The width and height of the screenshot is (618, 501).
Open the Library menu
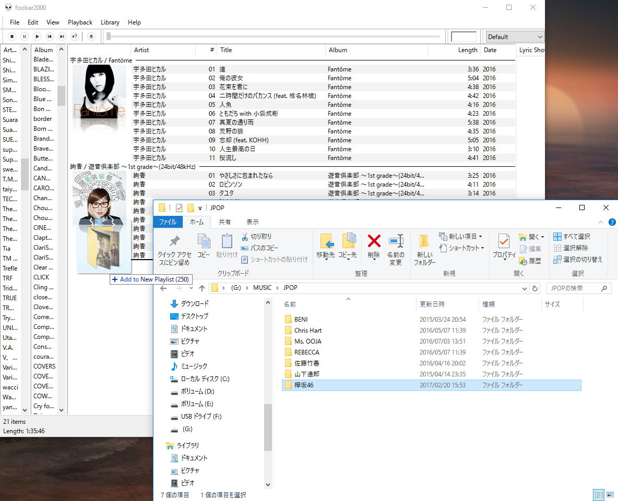click(110, 22)
